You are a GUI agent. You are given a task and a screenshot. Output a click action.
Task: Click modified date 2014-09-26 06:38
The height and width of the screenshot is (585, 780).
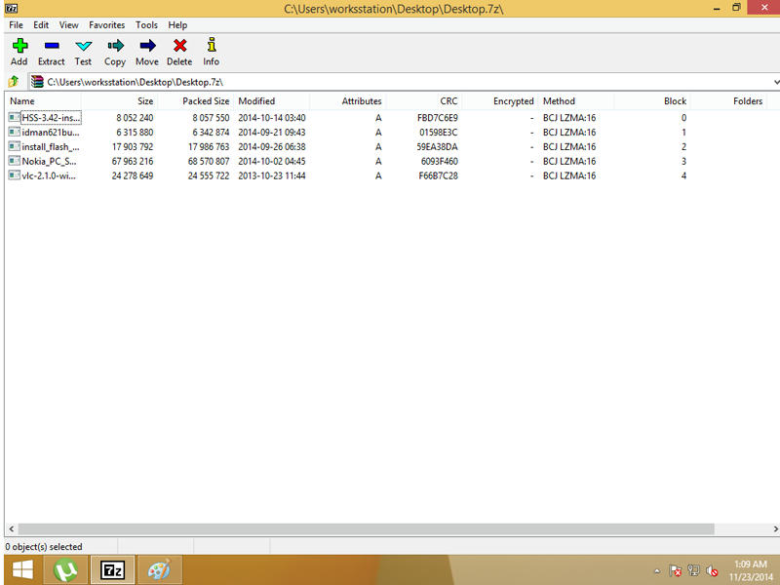[272, 147]
